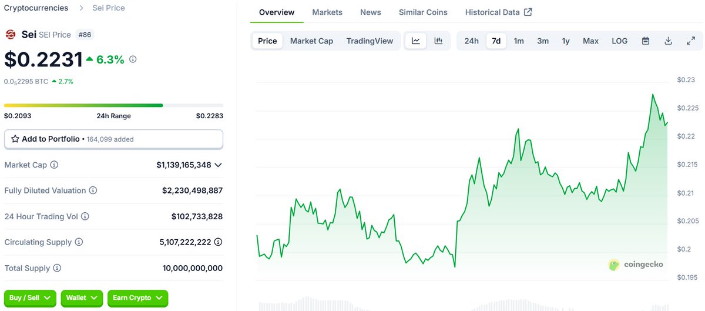The image size is (705, 311).
Task: Open the Wallet dropdown
Action: [x=82, y=298]
